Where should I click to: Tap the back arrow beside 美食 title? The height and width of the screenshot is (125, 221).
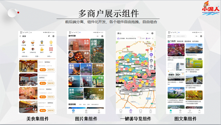pos(20,36)
